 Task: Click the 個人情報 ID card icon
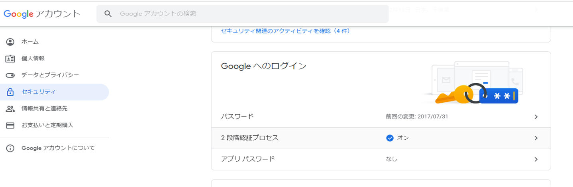coord(10,58)
